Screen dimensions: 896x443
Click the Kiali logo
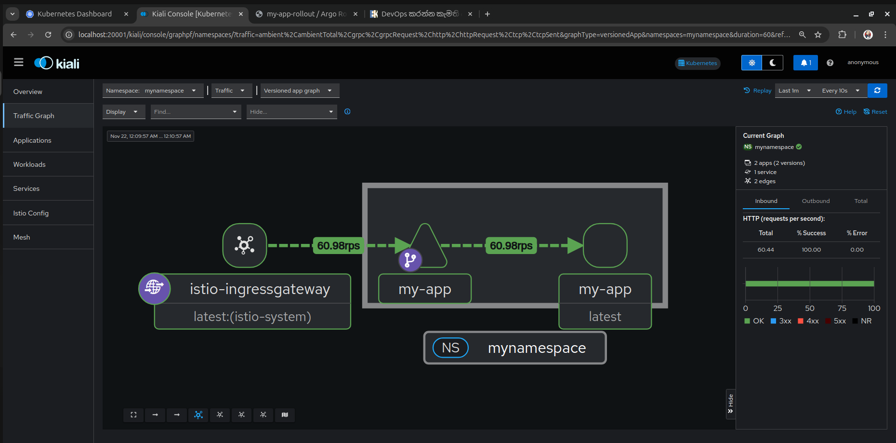tap(57, 63)
